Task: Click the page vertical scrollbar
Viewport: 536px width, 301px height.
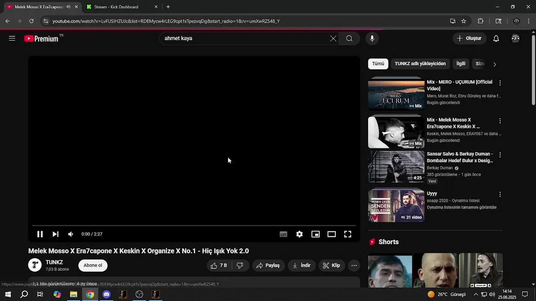Action: coord(533,71)
